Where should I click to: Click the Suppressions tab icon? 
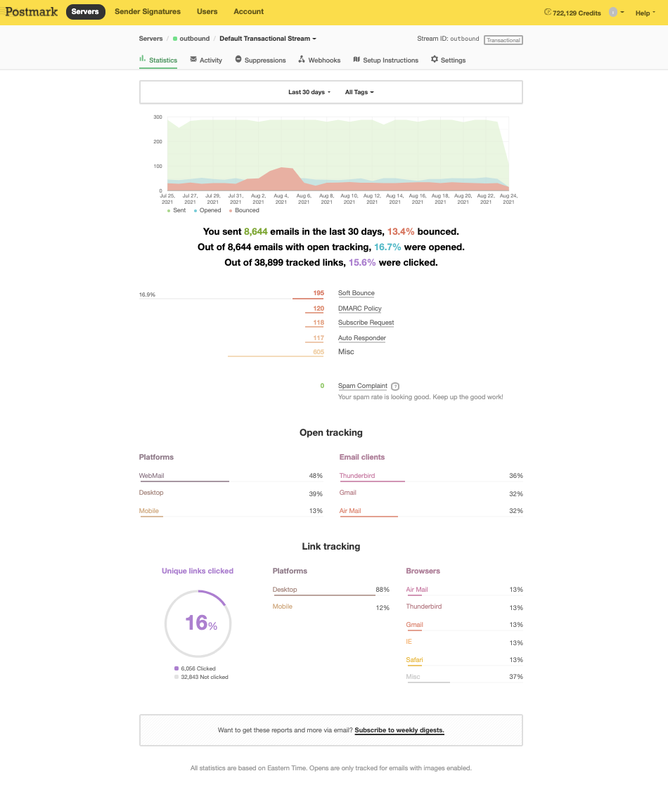point(238,60)
